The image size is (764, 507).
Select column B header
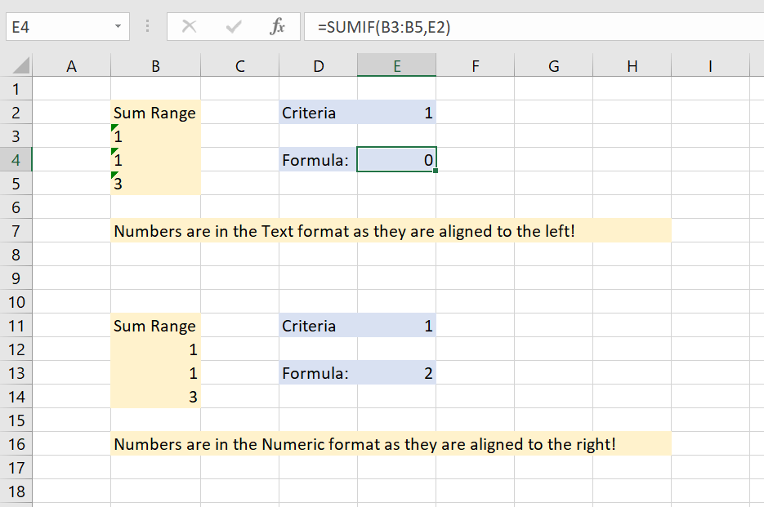click(155, 67)
